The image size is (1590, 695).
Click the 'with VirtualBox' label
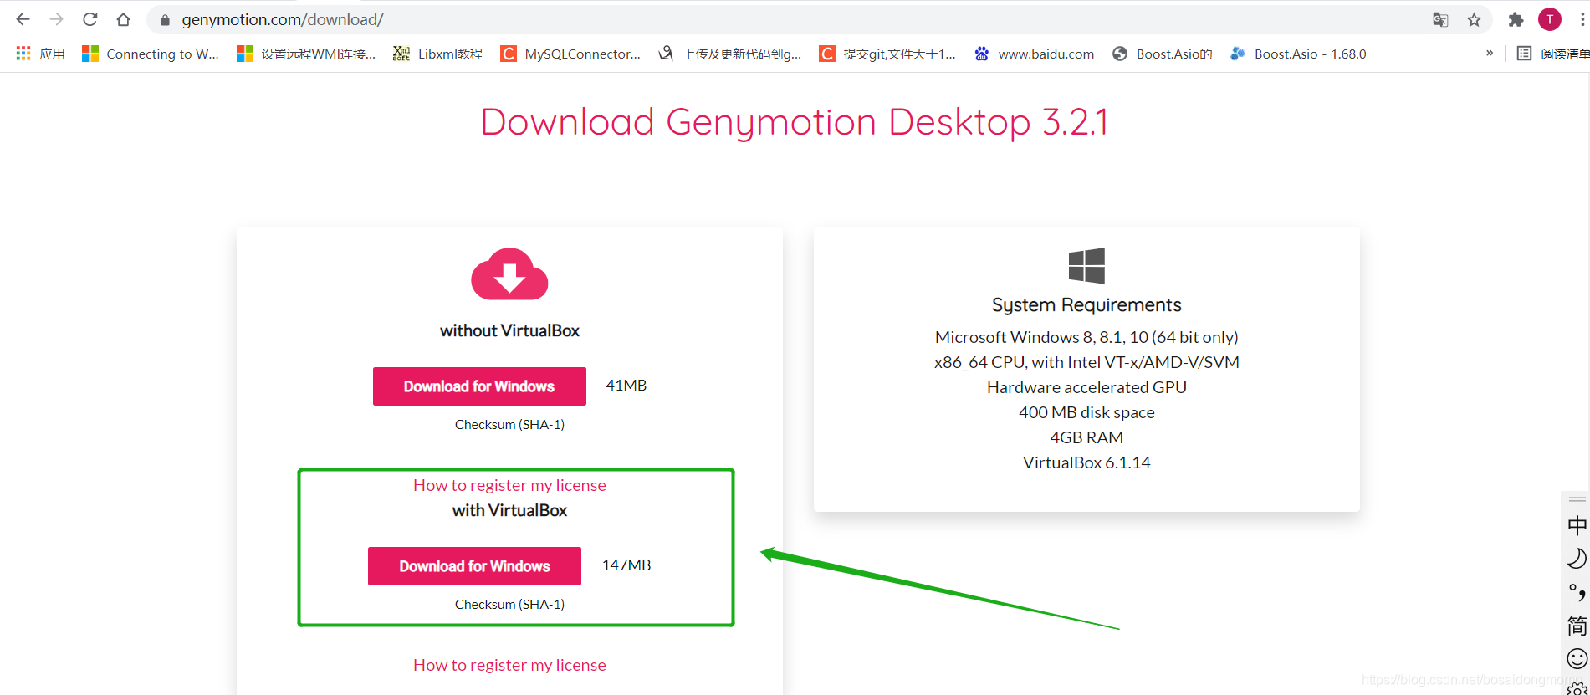click(x=509, y=510)
